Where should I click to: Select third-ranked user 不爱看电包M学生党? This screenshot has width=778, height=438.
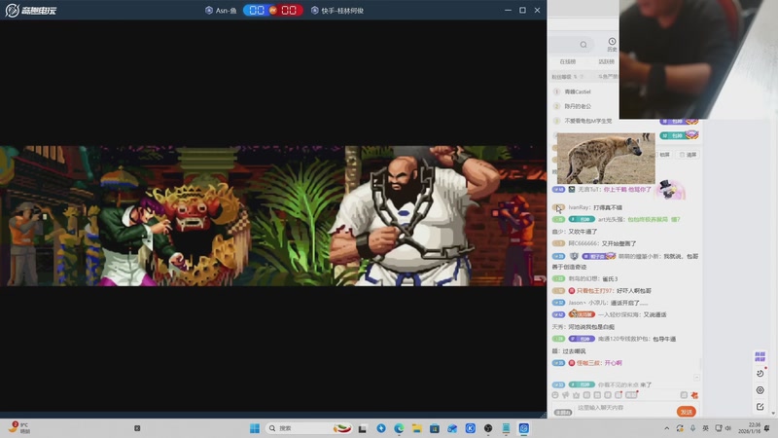pyautogui.click(x=588, y=121)
